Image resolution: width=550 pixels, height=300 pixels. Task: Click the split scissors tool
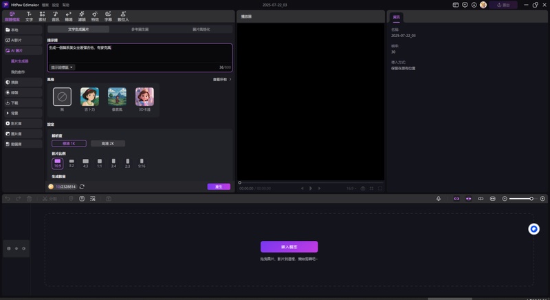pyautogui.click(x=49, y=199)
